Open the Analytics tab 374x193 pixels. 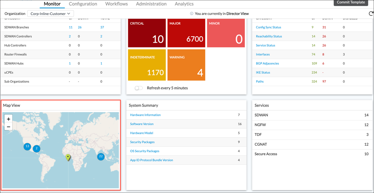tap(184, 4)
